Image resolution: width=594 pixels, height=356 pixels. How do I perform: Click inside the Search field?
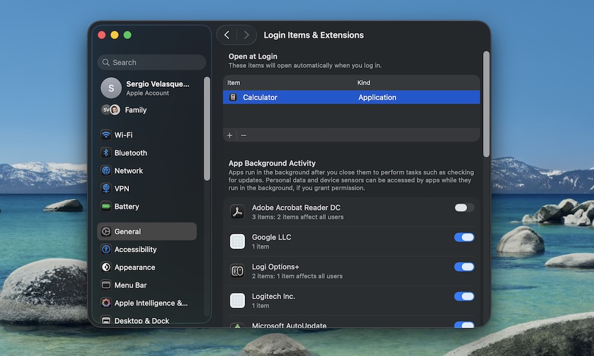coord(151,62)
